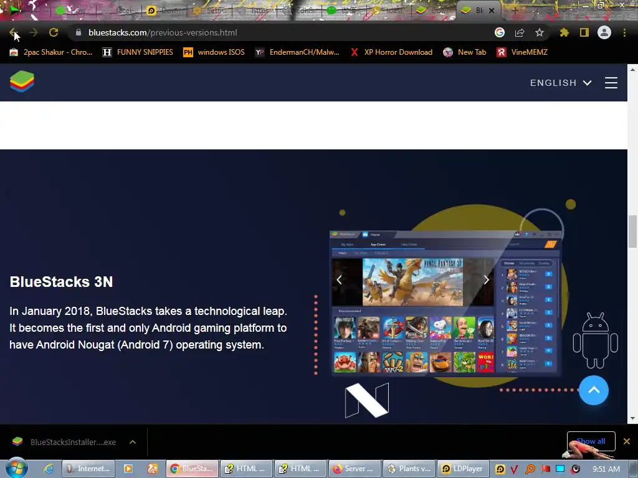Expand options for BlueStacksInstaller download

click(133, 442)
